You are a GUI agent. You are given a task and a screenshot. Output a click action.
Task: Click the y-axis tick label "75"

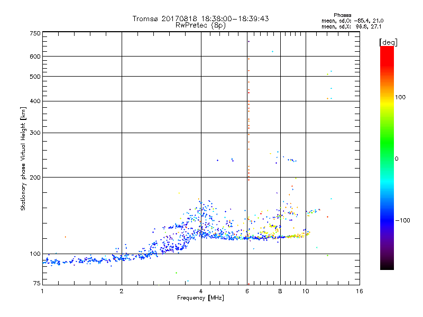(x=37, y=283)
